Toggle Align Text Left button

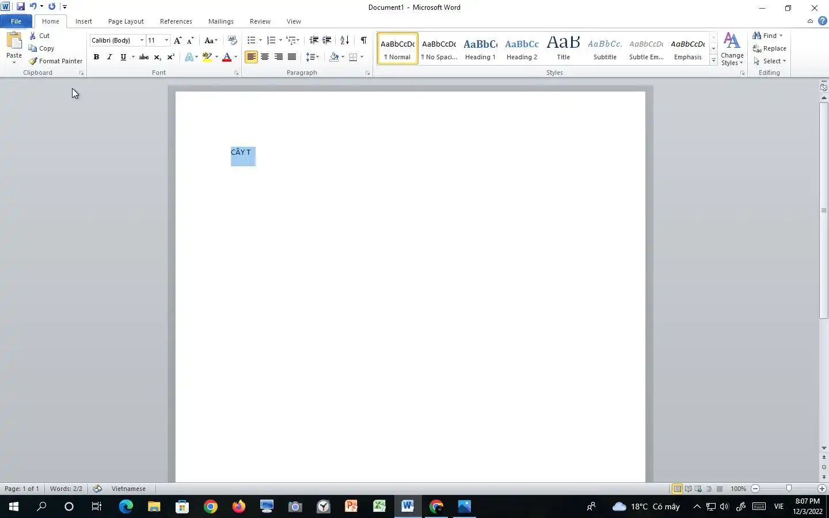pyautogui.click(x=251, y=57)
